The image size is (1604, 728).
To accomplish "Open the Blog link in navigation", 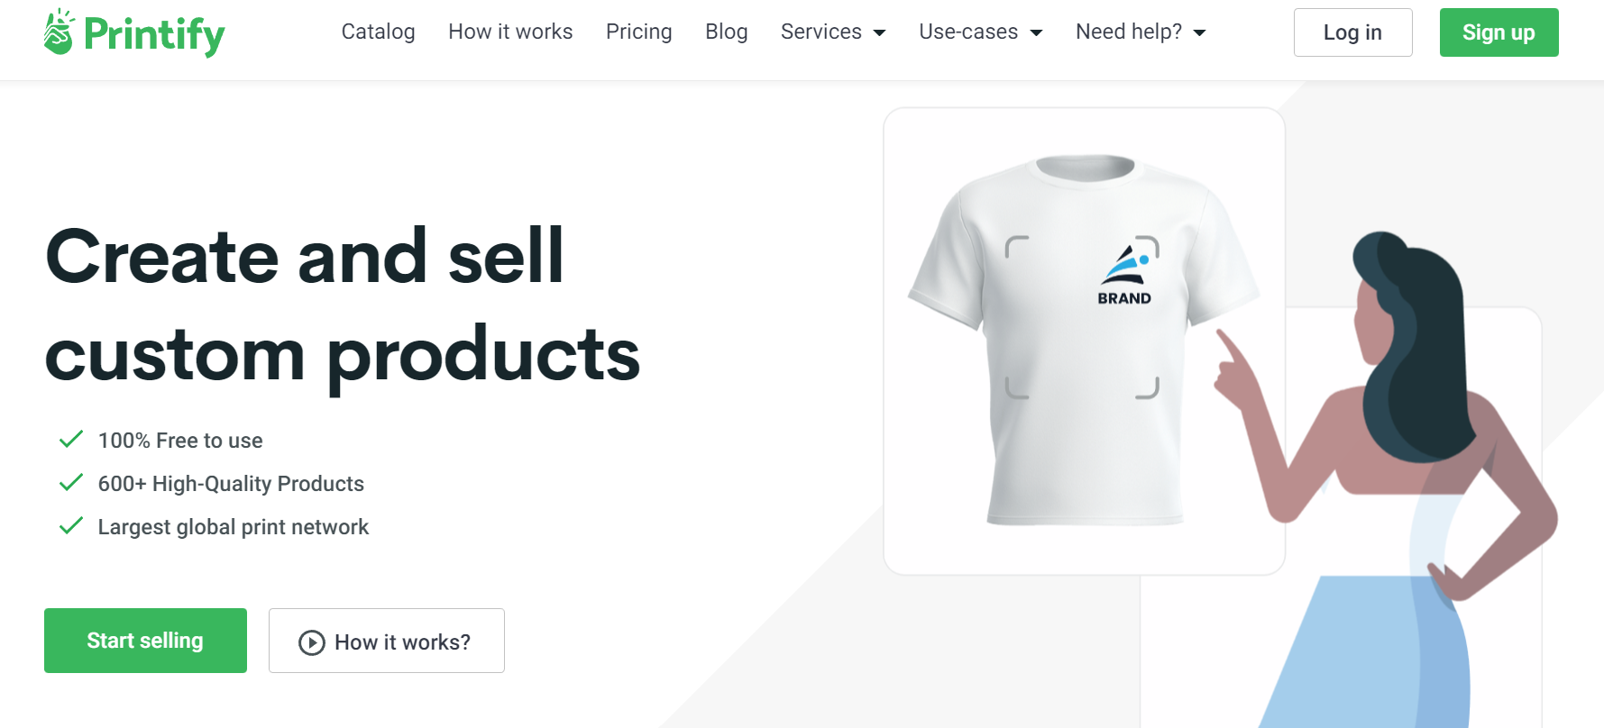I will 726,32.
